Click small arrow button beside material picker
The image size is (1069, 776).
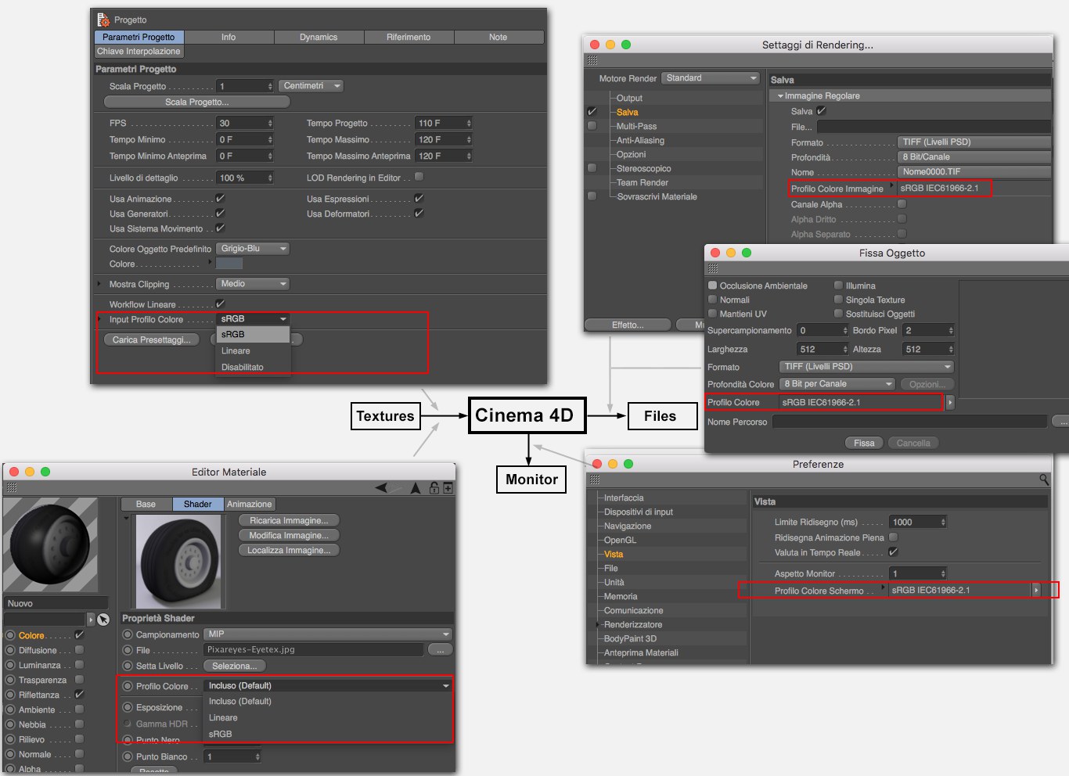coord(91,620)
